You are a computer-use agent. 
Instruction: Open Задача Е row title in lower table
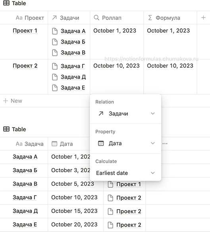coord(25,224)
